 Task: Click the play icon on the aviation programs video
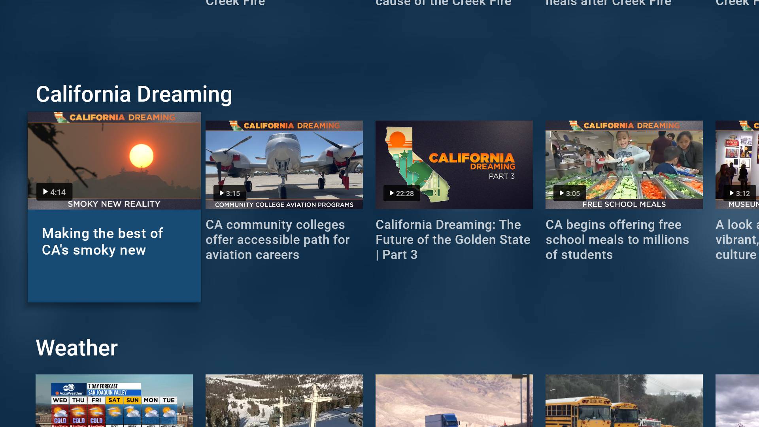(222, 193)
